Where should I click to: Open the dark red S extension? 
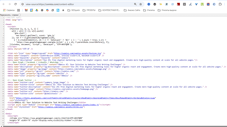pyautogui.click(x=178, y=4)
